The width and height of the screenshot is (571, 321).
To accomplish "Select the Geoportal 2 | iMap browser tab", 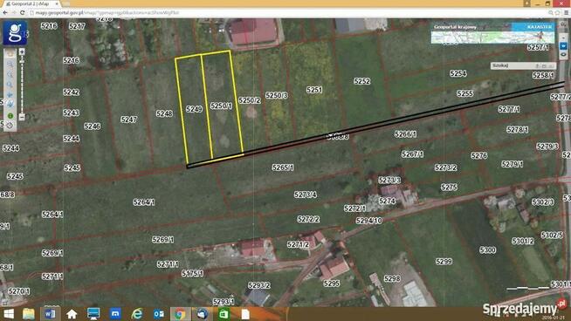I will point(31,3).
